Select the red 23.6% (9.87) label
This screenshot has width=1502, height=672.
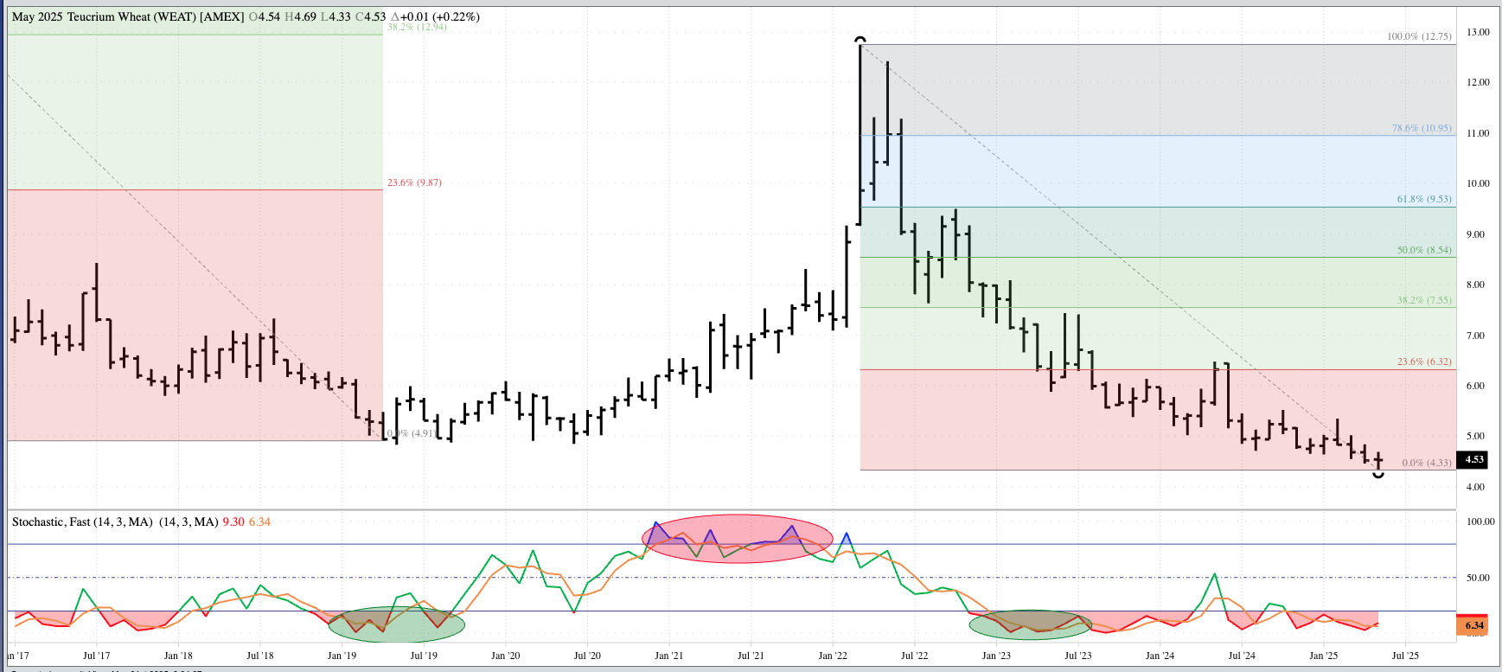tap(414, 182)
